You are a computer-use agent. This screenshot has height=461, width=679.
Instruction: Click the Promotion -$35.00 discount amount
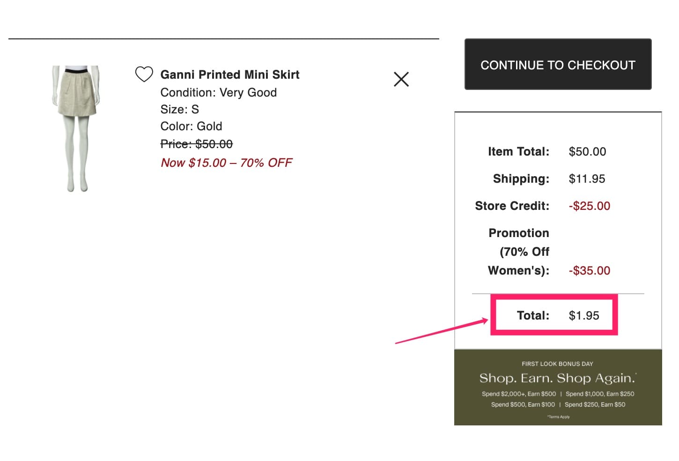(589, 270)
